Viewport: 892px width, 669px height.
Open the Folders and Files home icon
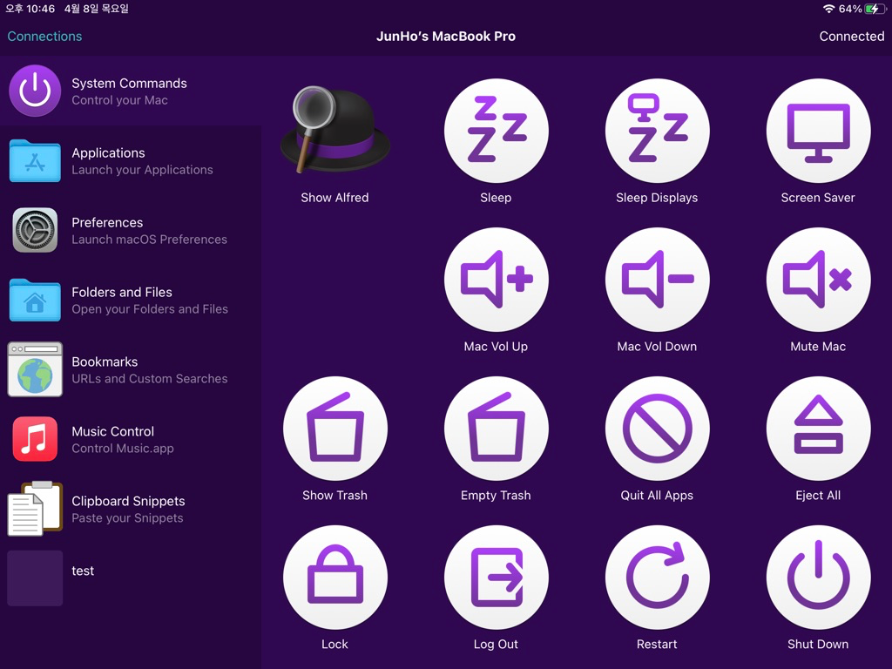coord(35,300)
